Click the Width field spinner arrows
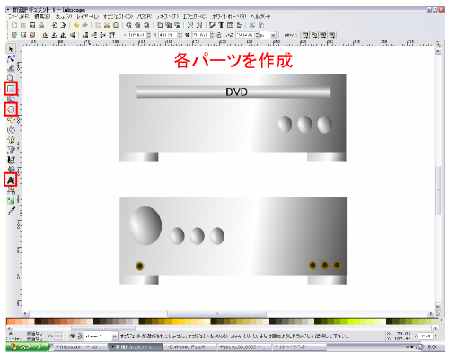Viewport: 449px width, 359px height. click(212, 35)
